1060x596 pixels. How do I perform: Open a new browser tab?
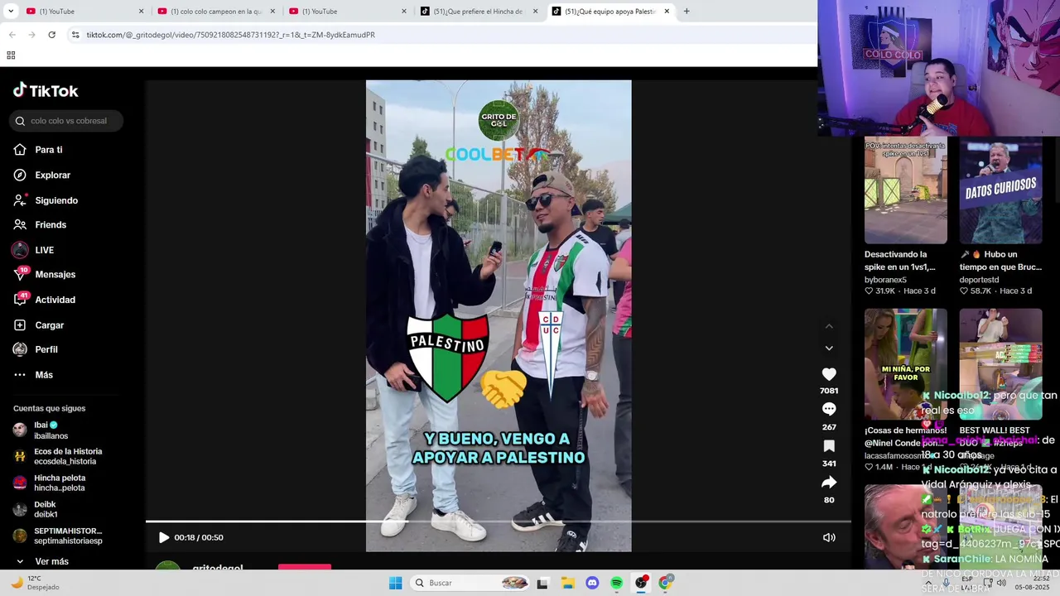click(x=687, y=12)
